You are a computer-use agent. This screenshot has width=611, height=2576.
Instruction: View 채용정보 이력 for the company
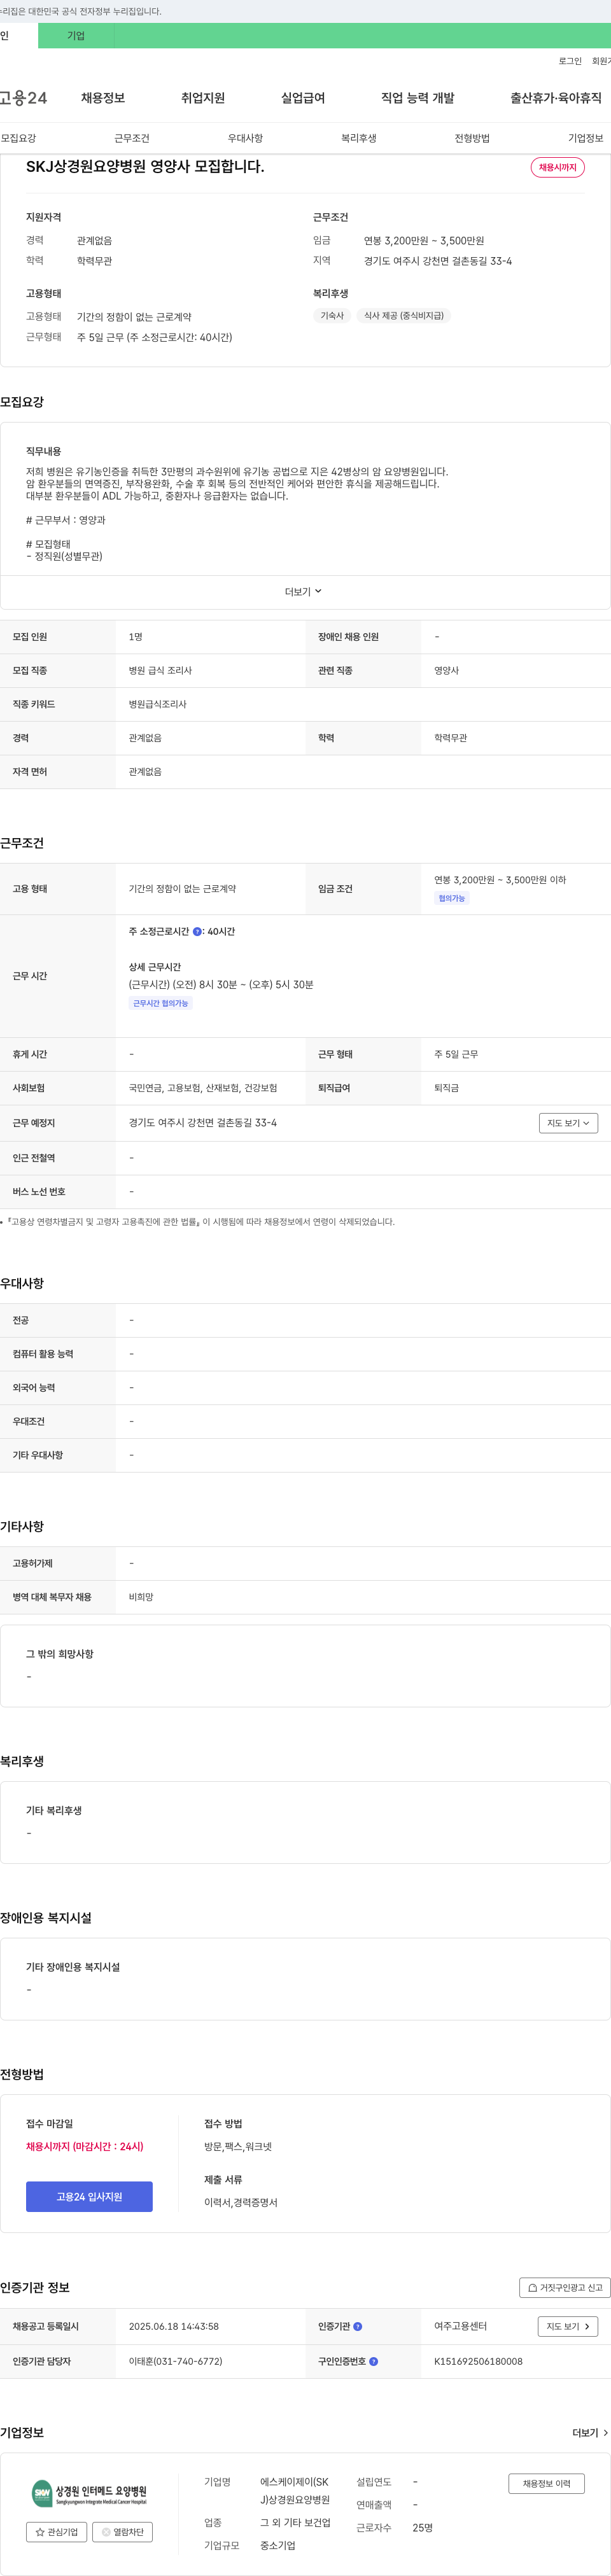(x=546, y=2483)
